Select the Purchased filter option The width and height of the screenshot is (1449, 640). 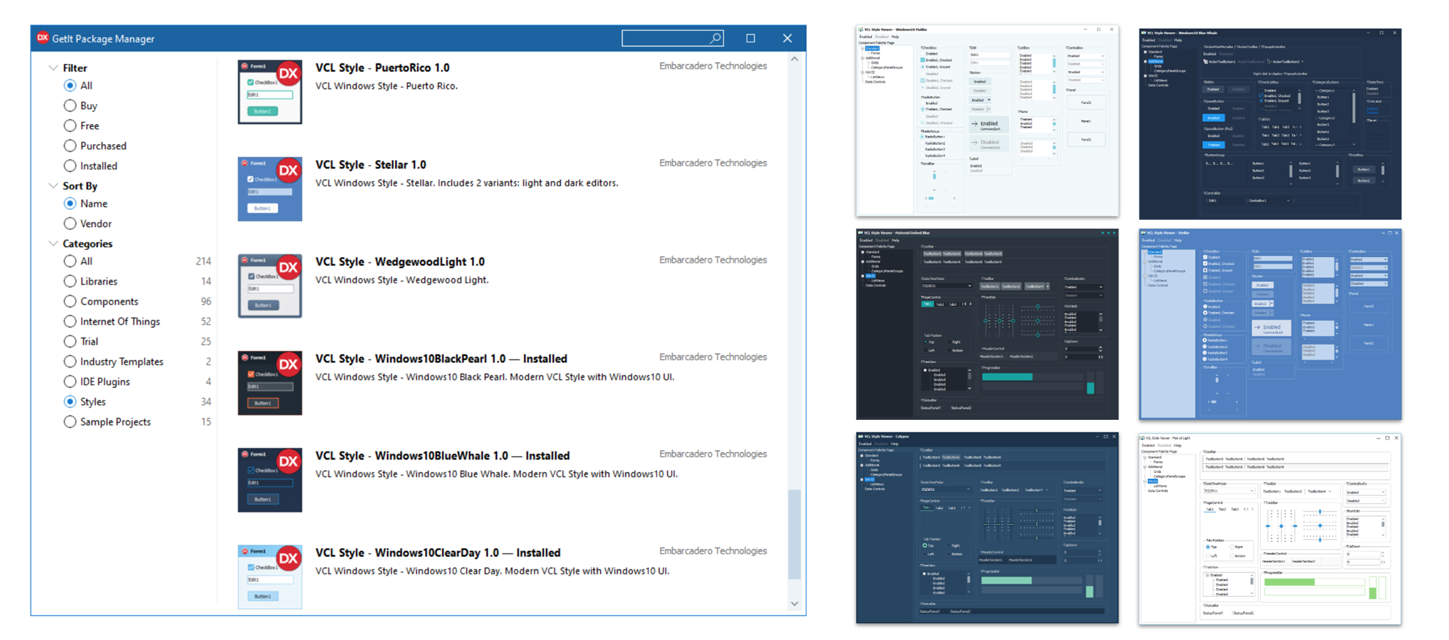pyautogui.click(x=70, y=146)
